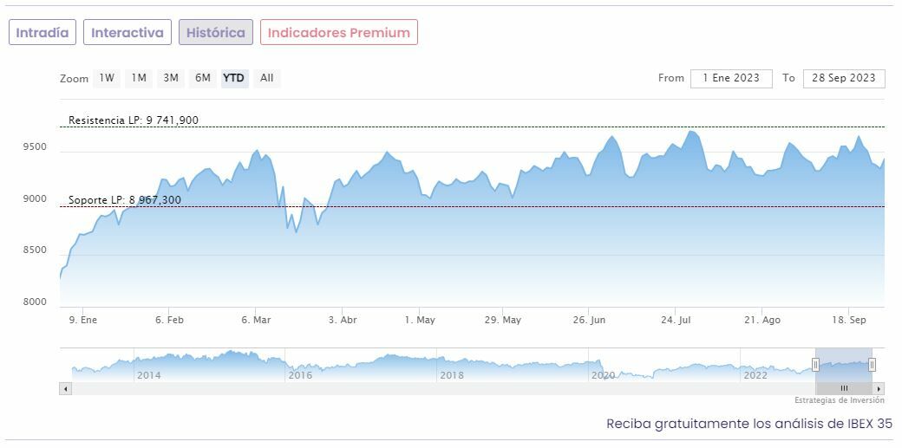The image size is (902, 448).
Task: Click the left range handle of navigator
Action: 815,365
